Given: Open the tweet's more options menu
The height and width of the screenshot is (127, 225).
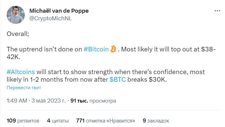Looking at the screenshot, I should (x=217, y=11).
